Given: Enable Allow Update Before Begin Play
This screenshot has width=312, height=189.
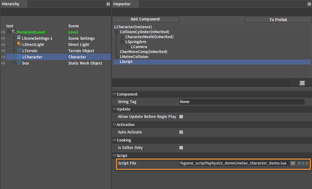Looking at the screenshot, I should (x=181, y=117).
